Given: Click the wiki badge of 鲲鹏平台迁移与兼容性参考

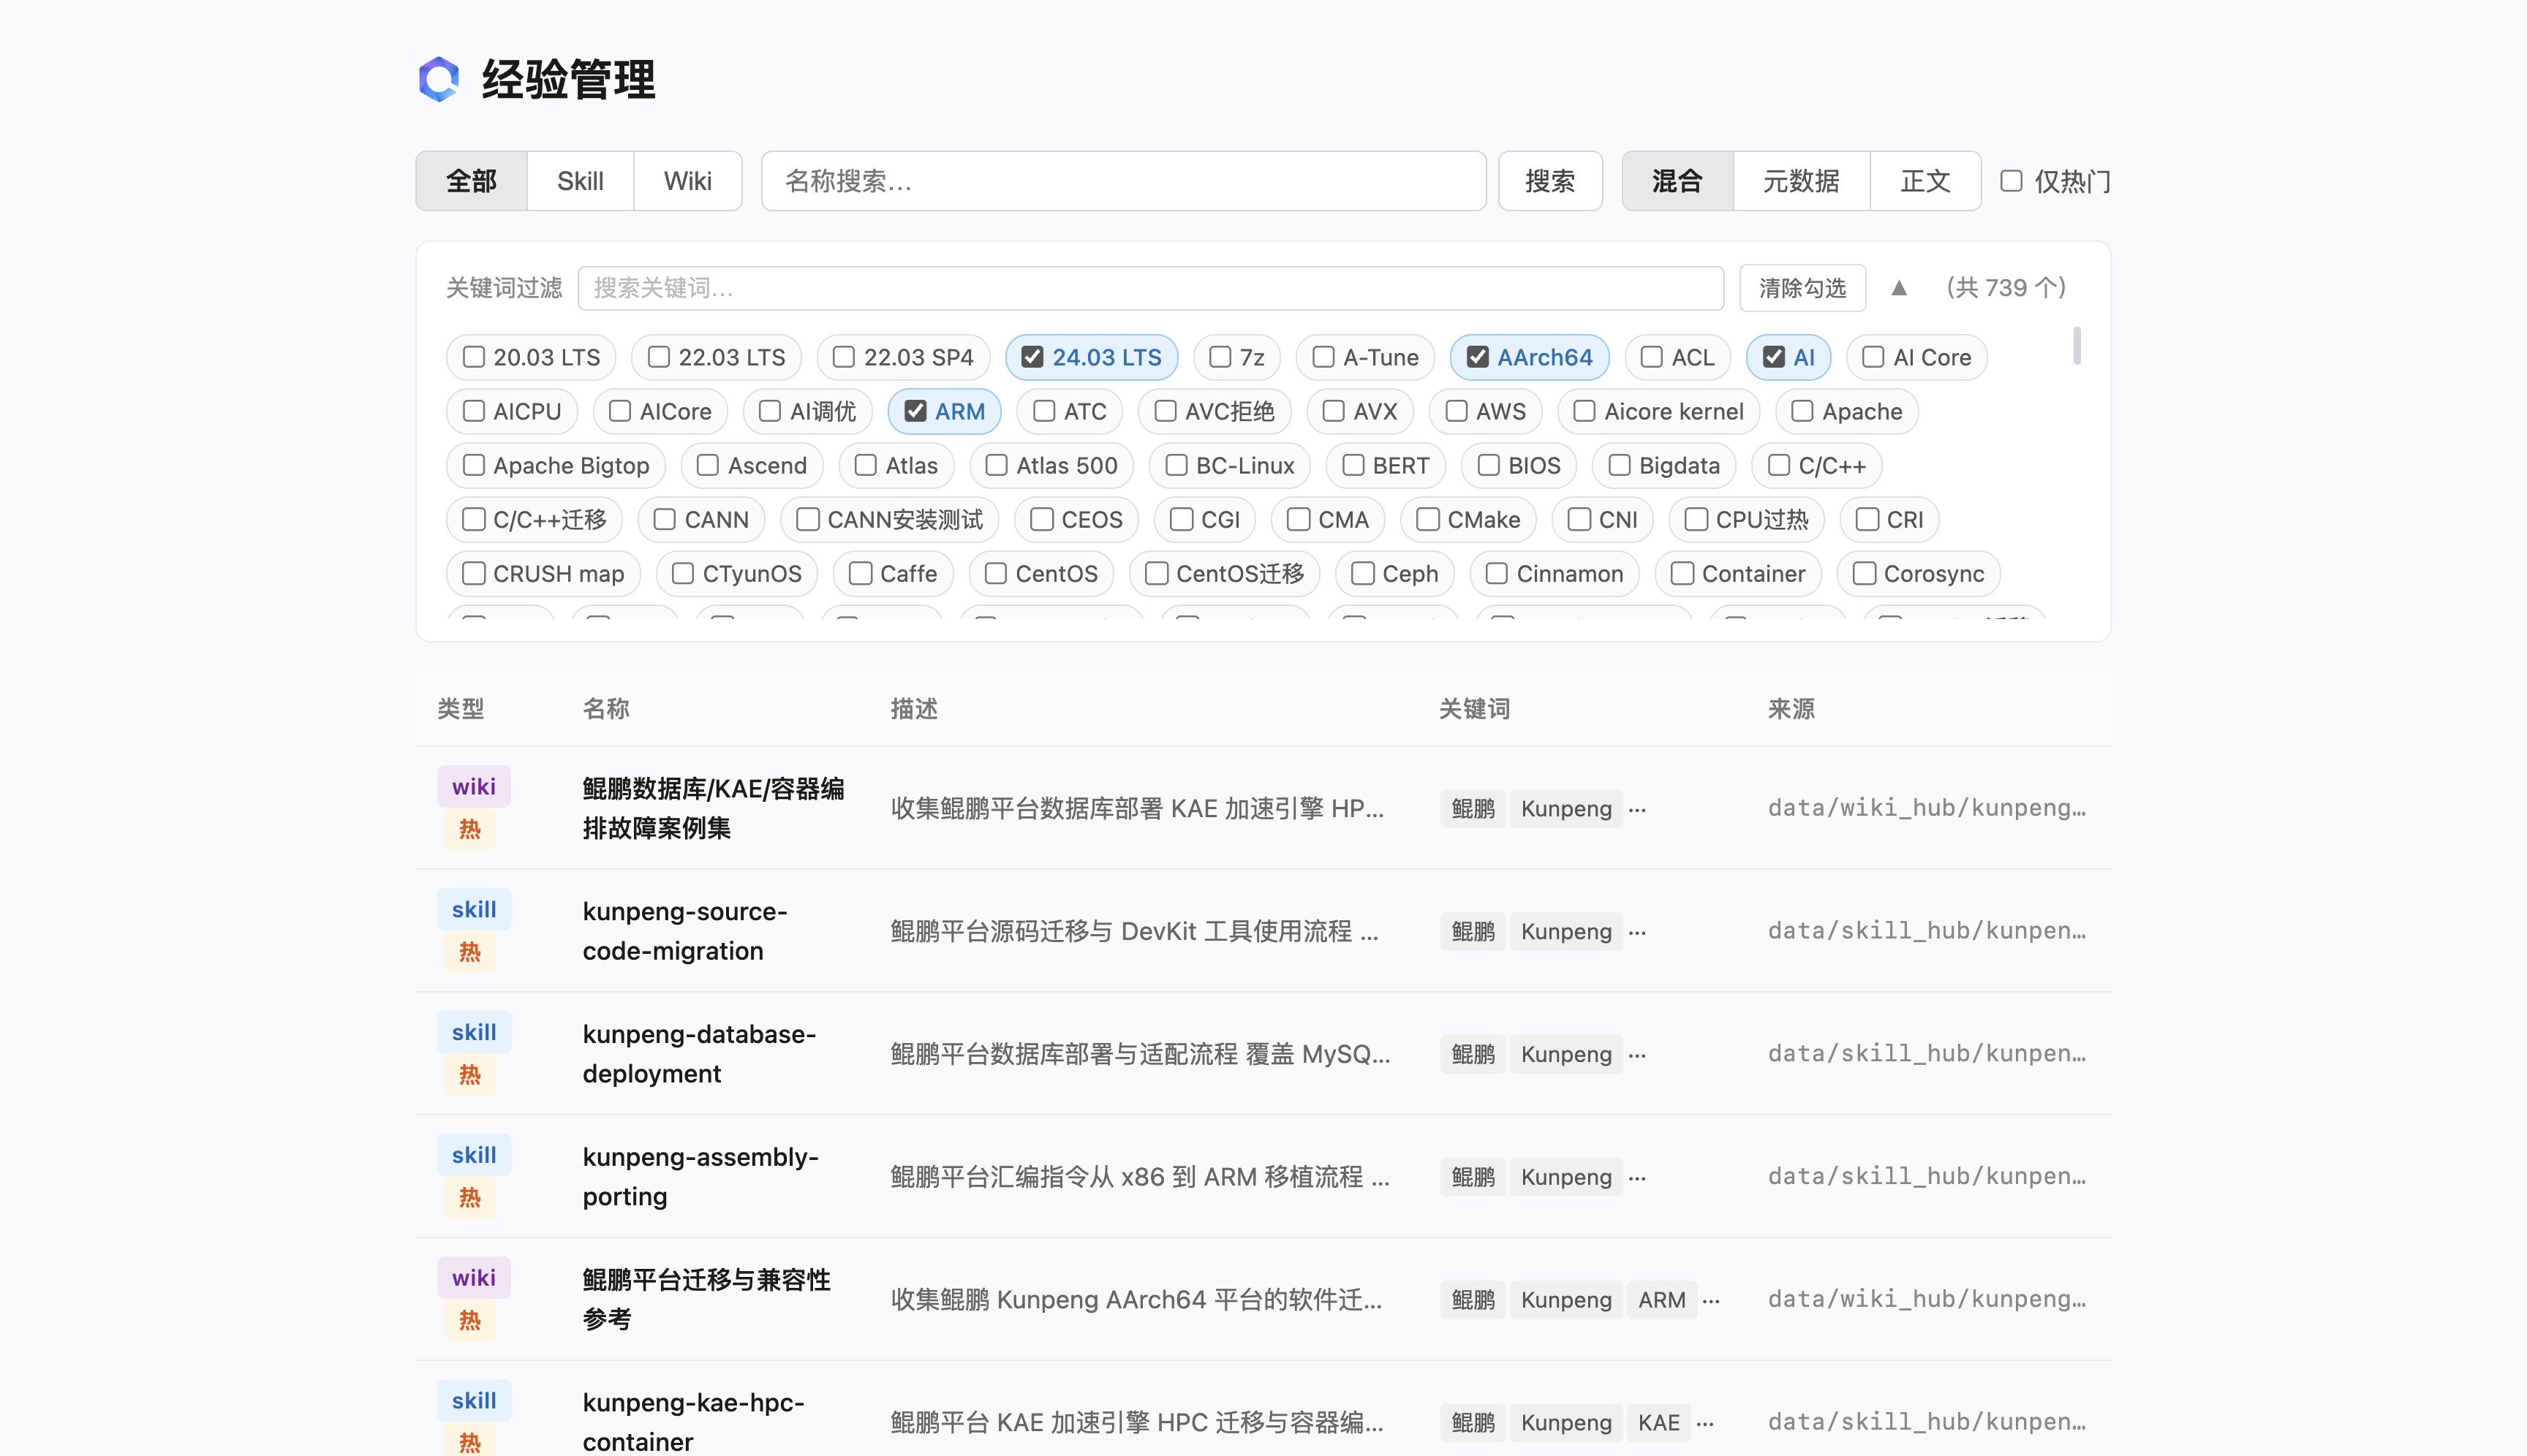Looking at the screenshot, I should coord(473,1277).
